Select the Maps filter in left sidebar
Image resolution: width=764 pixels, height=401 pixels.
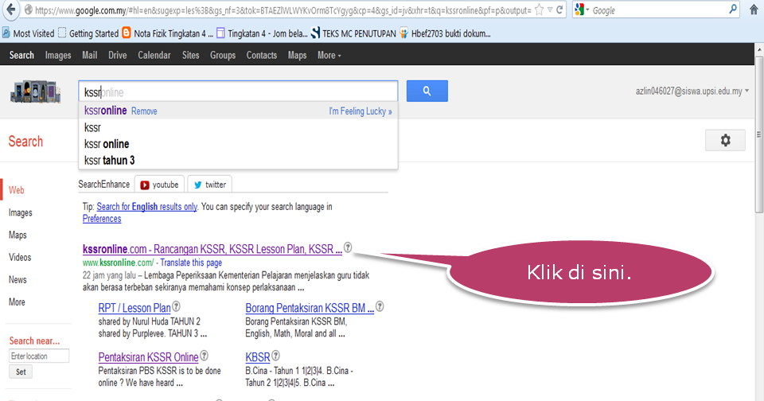click(18, 235)
